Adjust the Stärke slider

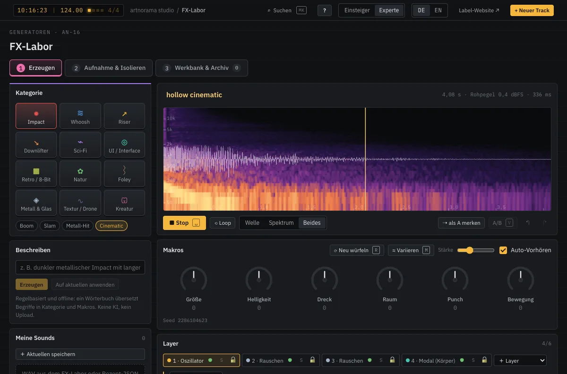pos(476,250)
